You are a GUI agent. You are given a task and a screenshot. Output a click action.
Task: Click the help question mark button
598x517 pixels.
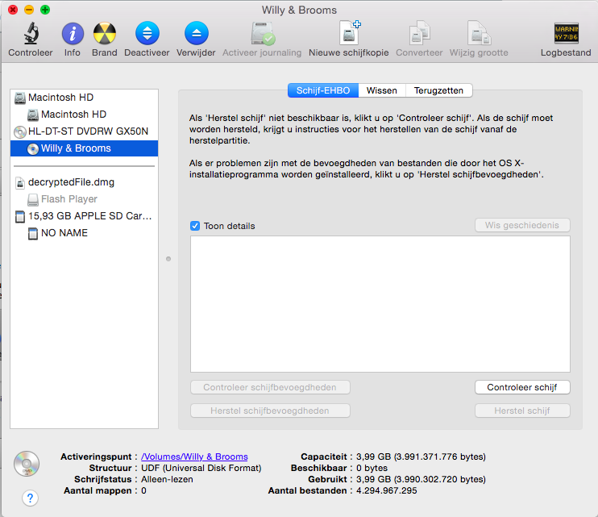[30, 498]
